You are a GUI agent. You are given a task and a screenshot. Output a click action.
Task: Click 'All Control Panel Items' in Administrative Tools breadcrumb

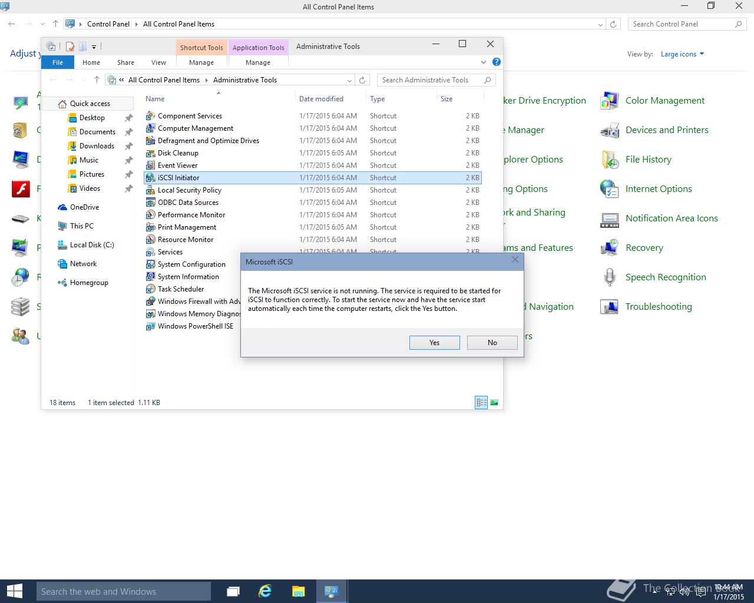tap(164, 80)
